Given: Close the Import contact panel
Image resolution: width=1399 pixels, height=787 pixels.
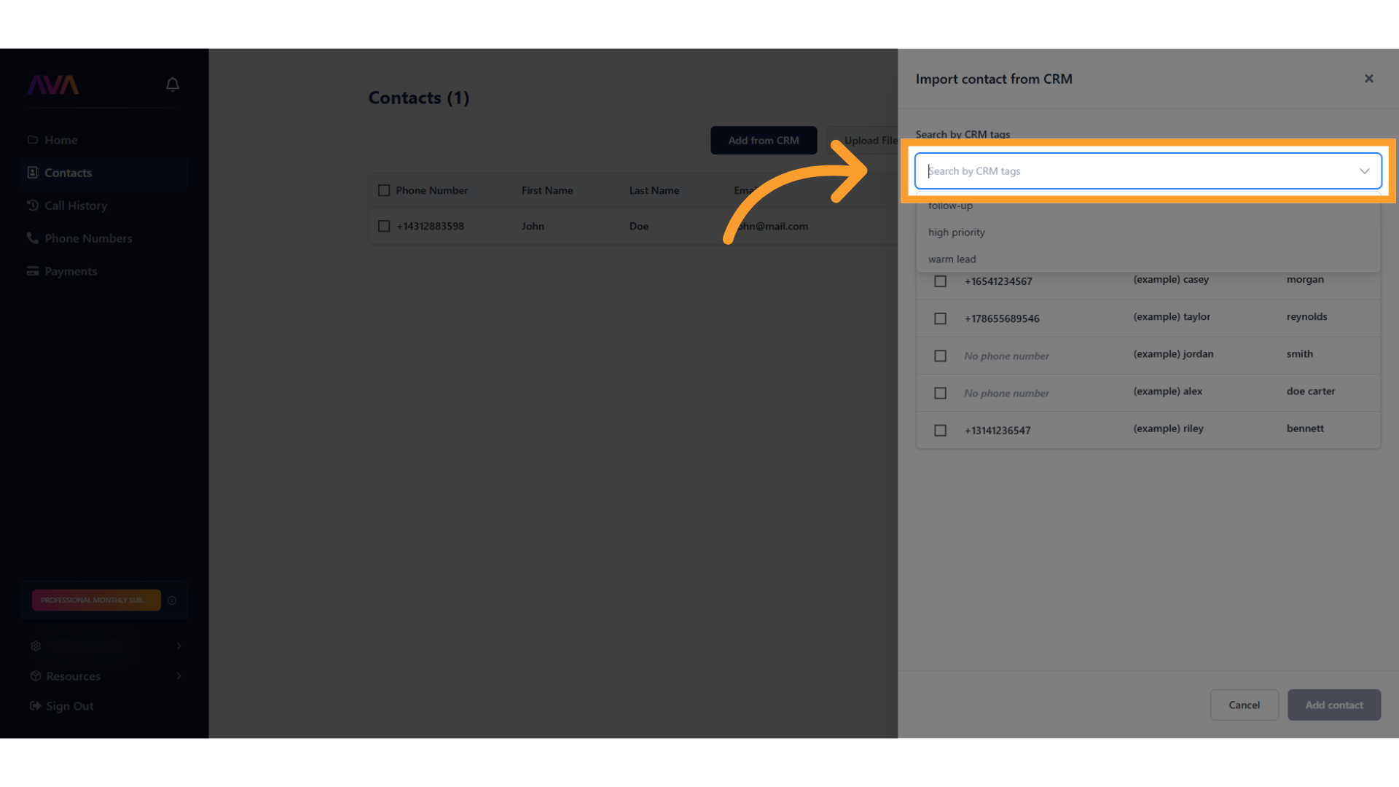Looking at the screenshot, I should tap(1368, 79).
